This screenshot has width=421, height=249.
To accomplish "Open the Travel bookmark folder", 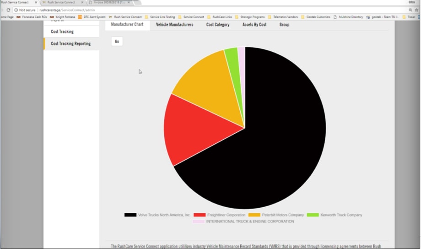I will 409,17.
